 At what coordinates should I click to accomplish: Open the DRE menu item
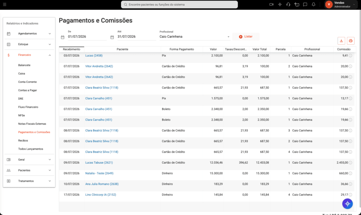point(21,99)
